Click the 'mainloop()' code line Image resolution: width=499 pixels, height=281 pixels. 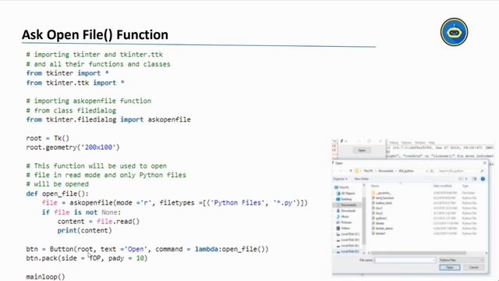coord(45,276)
